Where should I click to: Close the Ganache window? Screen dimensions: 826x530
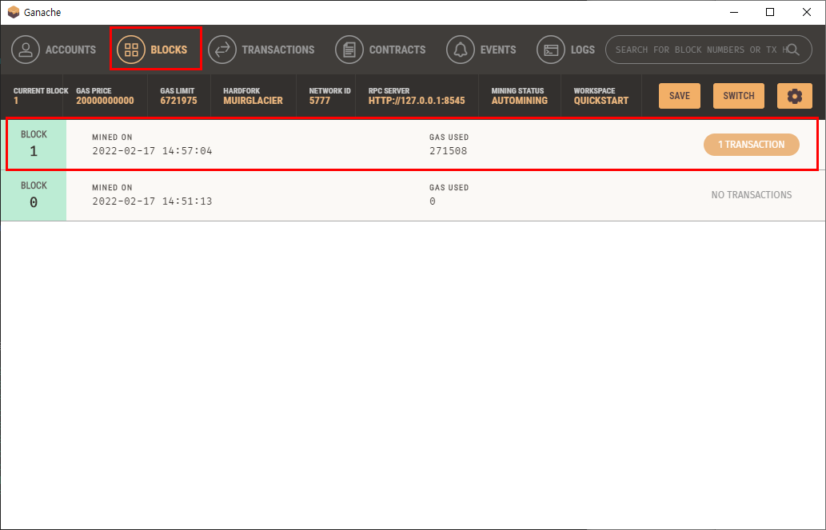coord(807,12)
